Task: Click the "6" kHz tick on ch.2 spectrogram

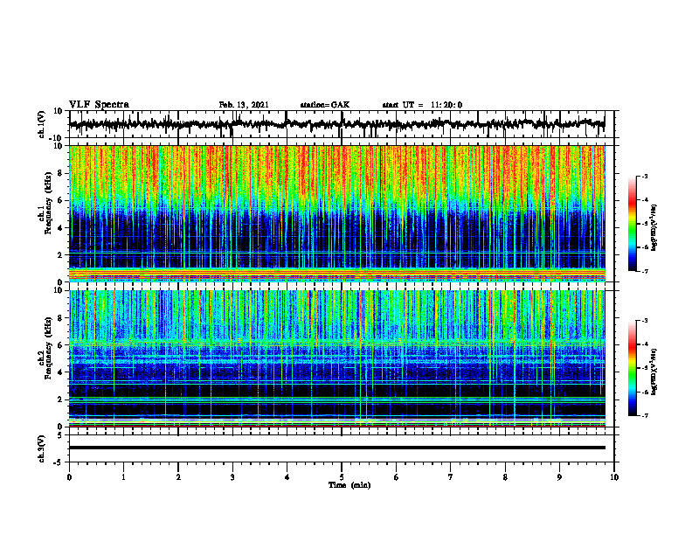Action: pos(61,345)
